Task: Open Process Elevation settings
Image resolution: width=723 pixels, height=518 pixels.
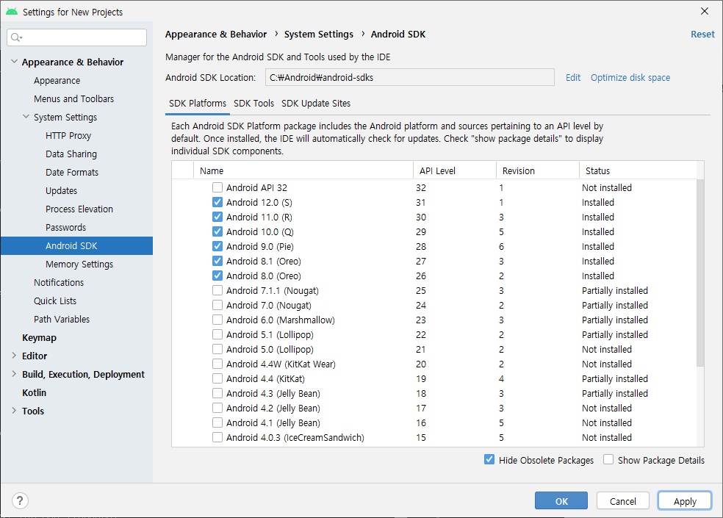Action: pos(79,209)
